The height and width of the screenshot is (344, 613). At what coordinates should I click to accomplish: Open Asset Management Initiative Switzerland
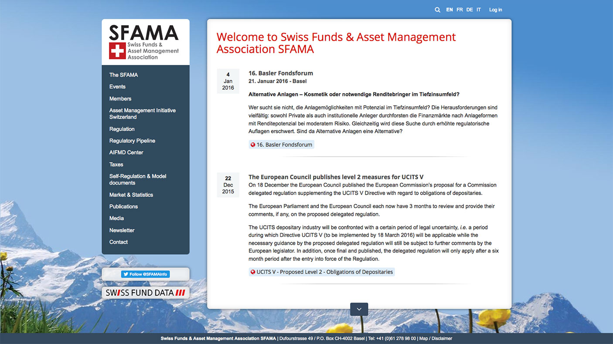tap(143, 114)
